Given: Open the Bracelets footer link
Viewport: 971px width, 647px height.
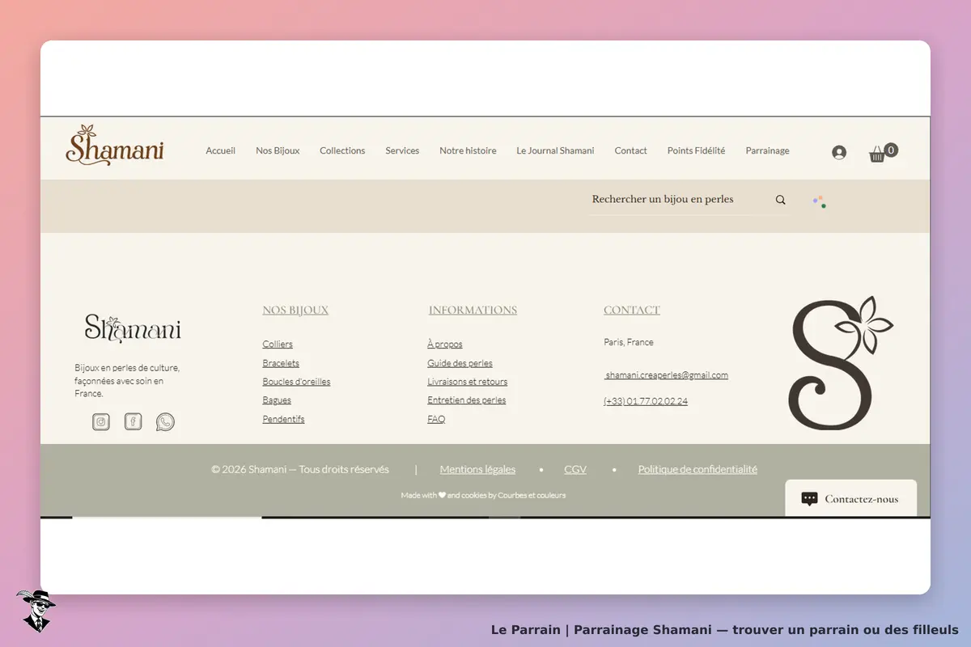Looking at the screenshot, I should click(x=281, y=363).
